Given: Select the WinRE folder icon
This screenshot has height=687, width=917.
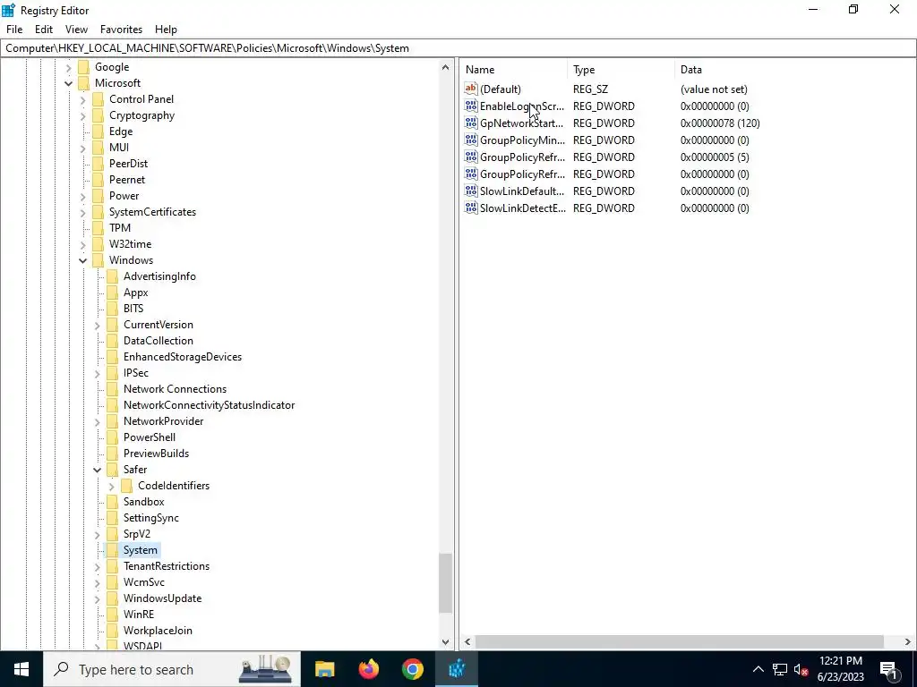Looking at the screenshot, I should coord(112,614).
